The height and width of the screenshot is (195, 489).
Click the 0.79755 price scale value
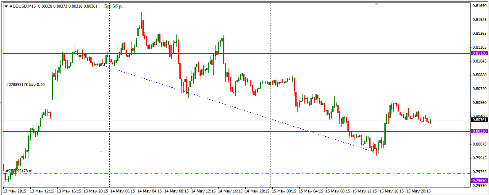point(480,172)
